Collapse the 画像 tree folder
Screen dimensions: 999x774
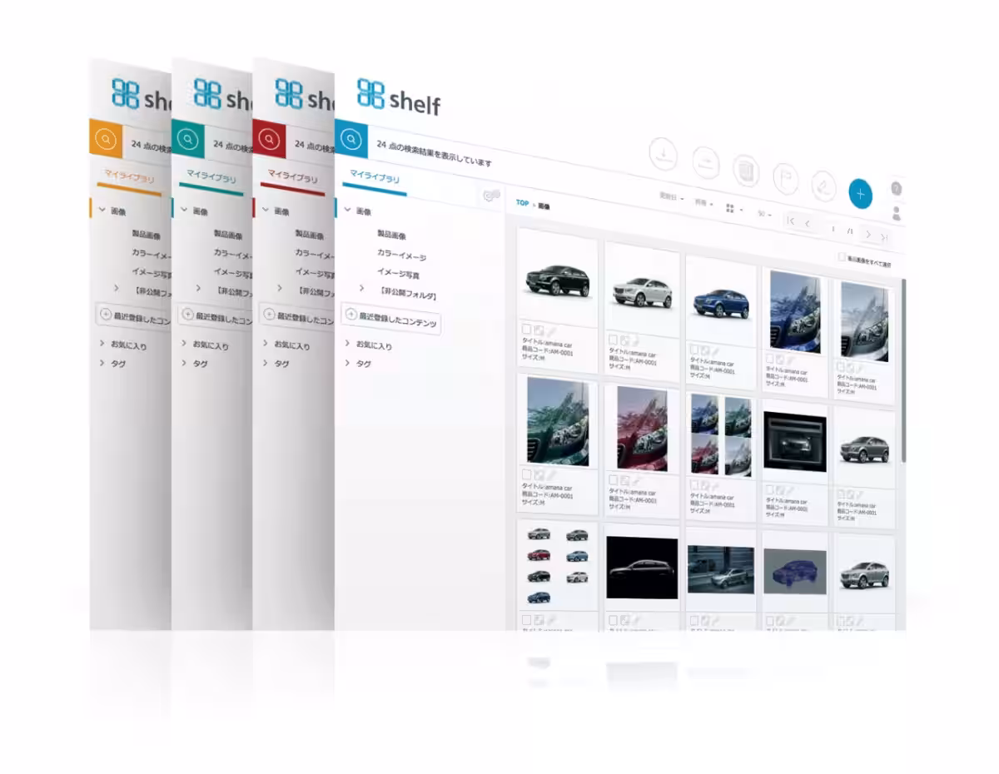[x=347, y=211]
